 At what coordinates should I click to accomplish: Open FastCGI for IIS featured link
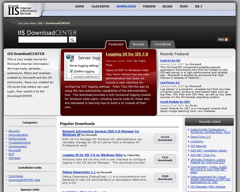(x=170, y=61)
